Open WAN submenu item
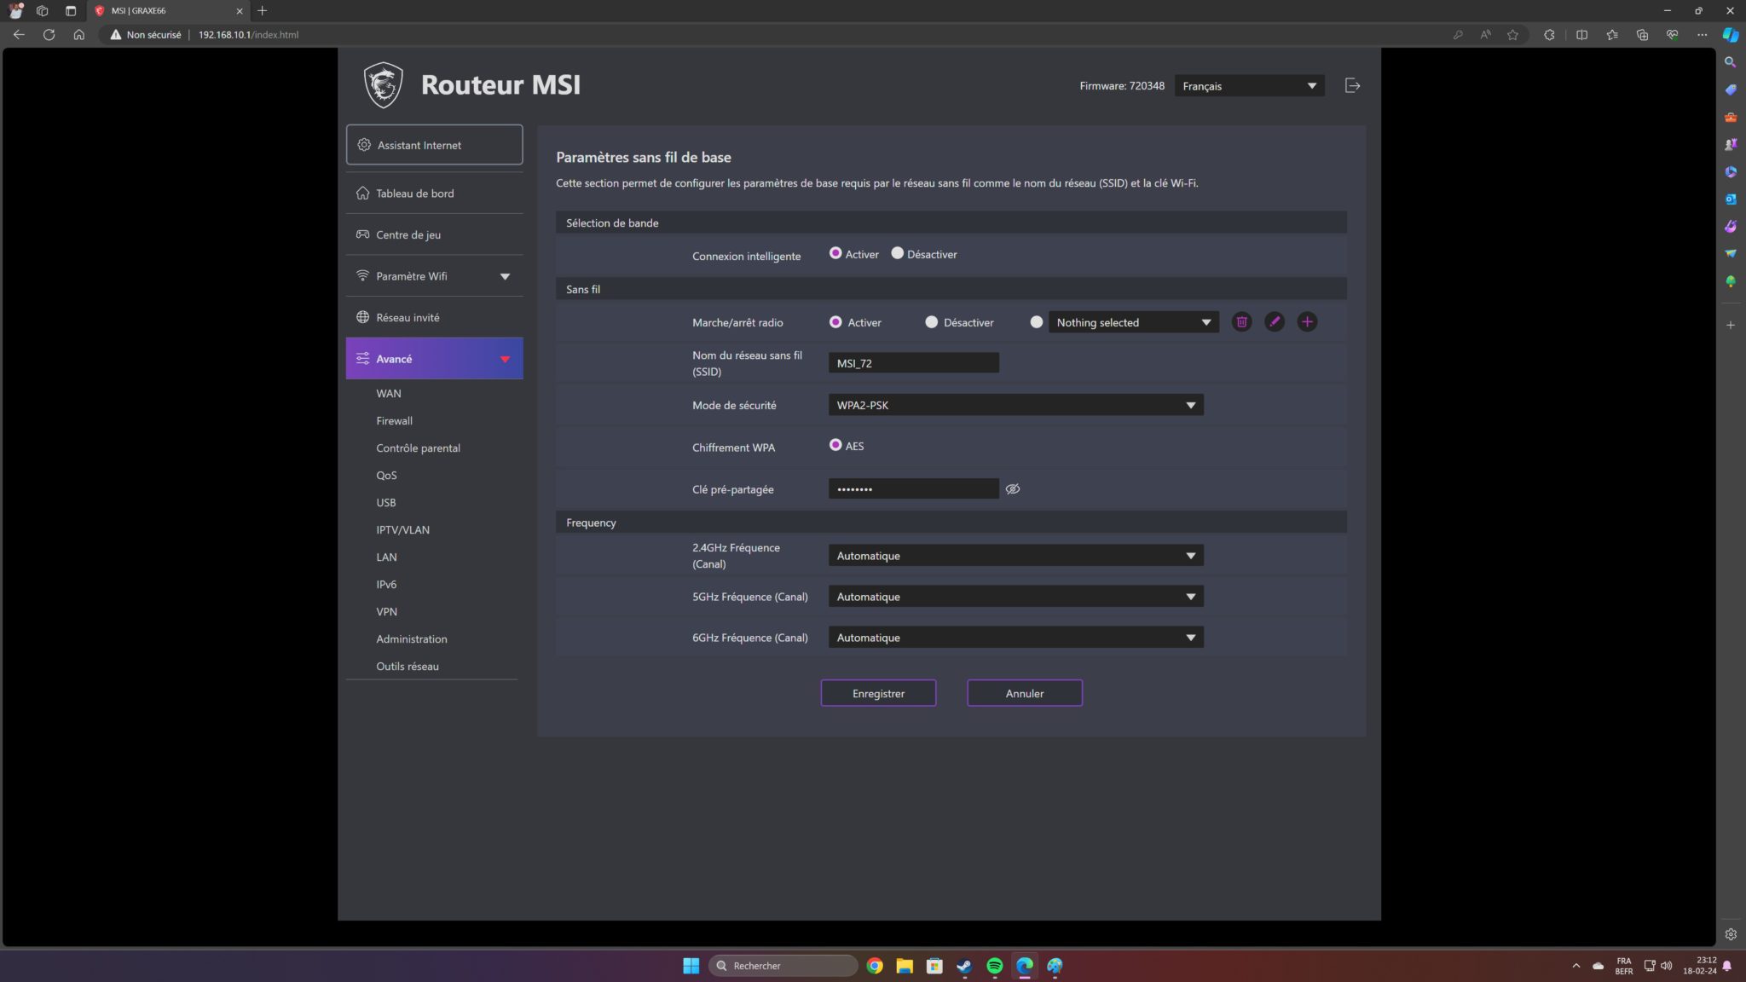1746x982 pixels. pos(389,393)
